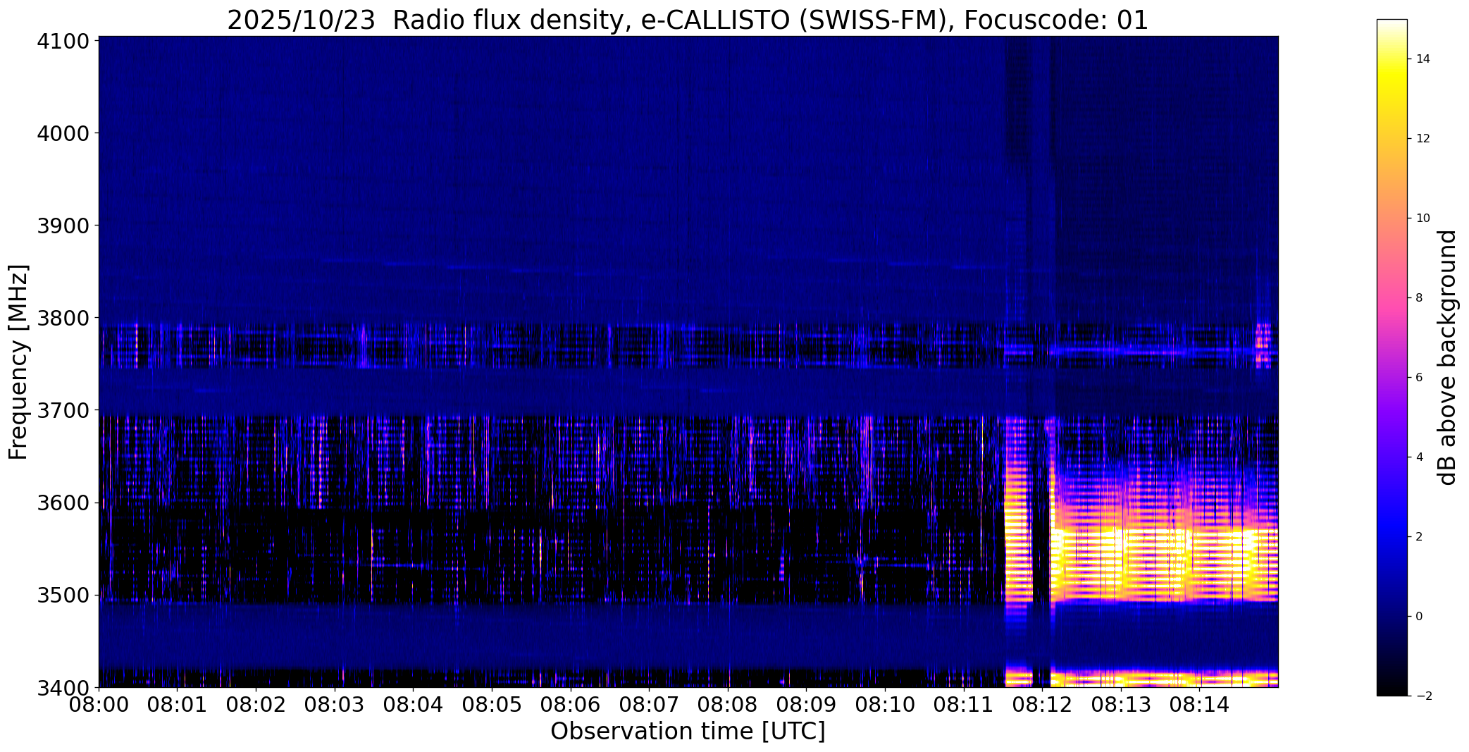Viewport: 1469px width, 752px height.
Task: Click the 3800 frequency tick label
Action: pos(63,318)
